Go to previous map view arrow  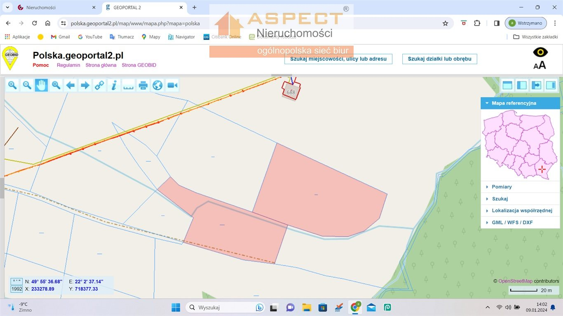tap(70, 85)
